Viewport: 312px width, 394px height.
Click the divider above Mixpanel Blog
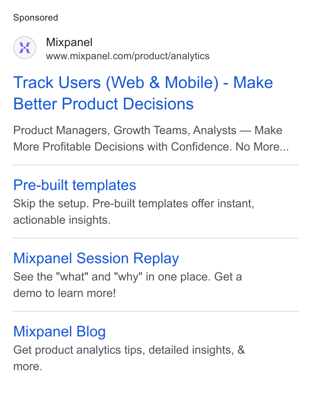(156, 311)
